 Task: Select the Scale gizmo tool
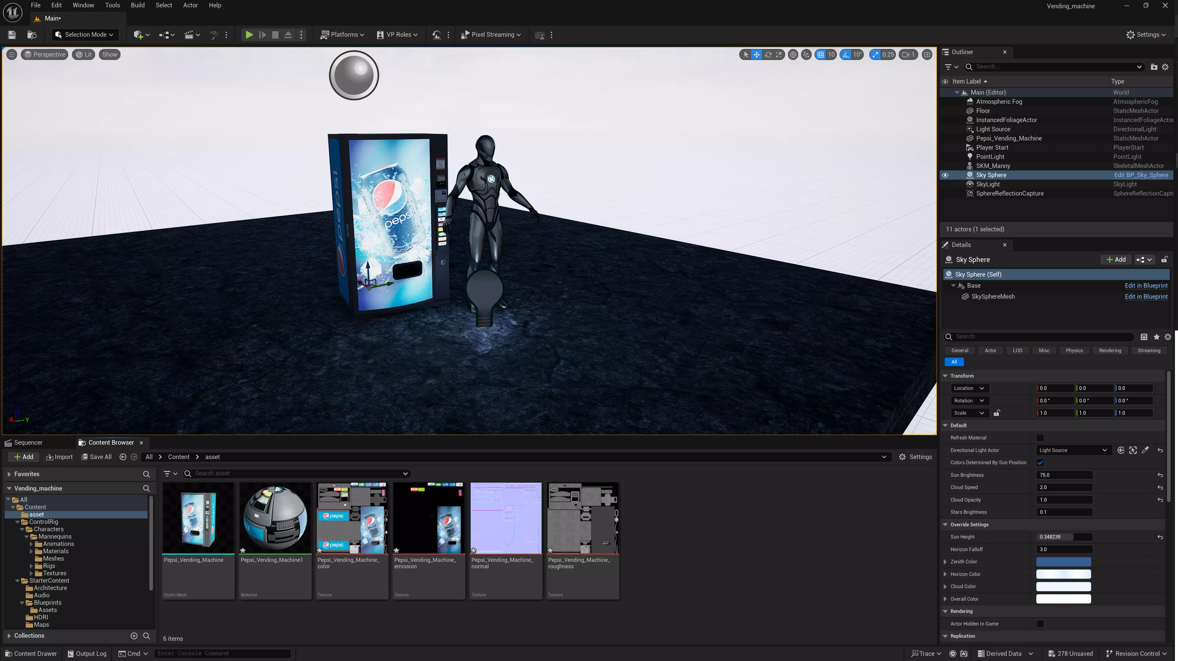click(779, 54)
